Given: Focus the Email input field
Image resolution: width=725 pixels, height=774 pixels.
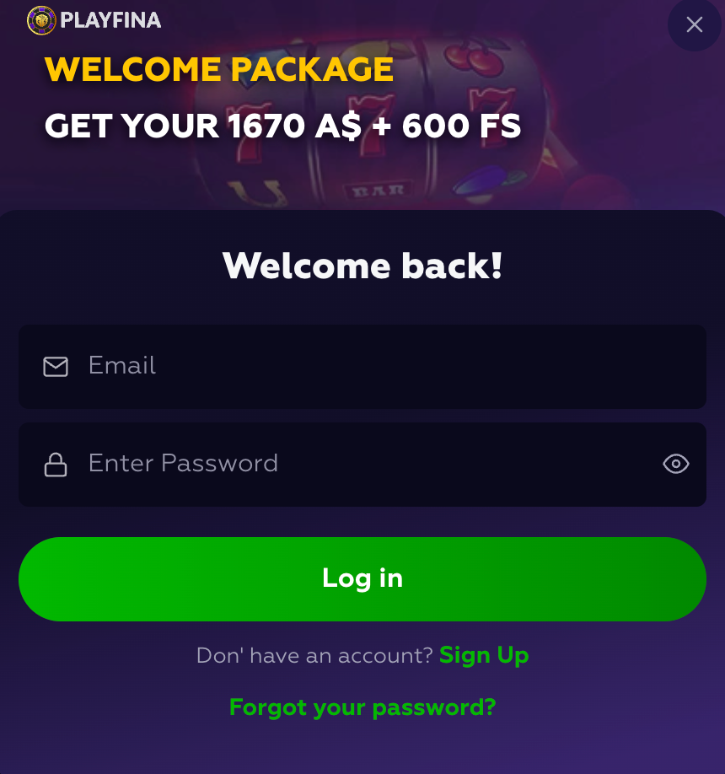Looking at the screenshot, I should click(x=362, y=367).
